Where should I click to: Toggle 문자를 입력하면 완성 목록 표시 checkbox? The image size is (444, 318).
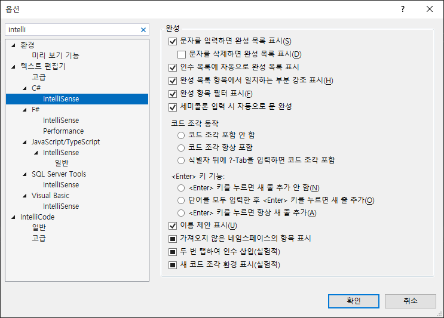[x=173, y=41]
